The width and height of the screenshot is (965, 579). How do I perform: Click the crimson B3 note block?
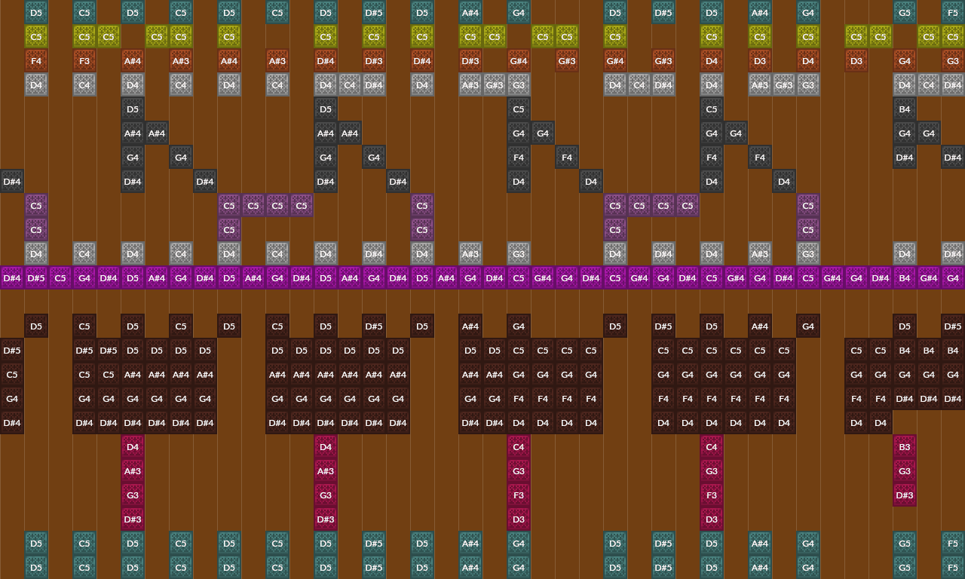[905, 447]
